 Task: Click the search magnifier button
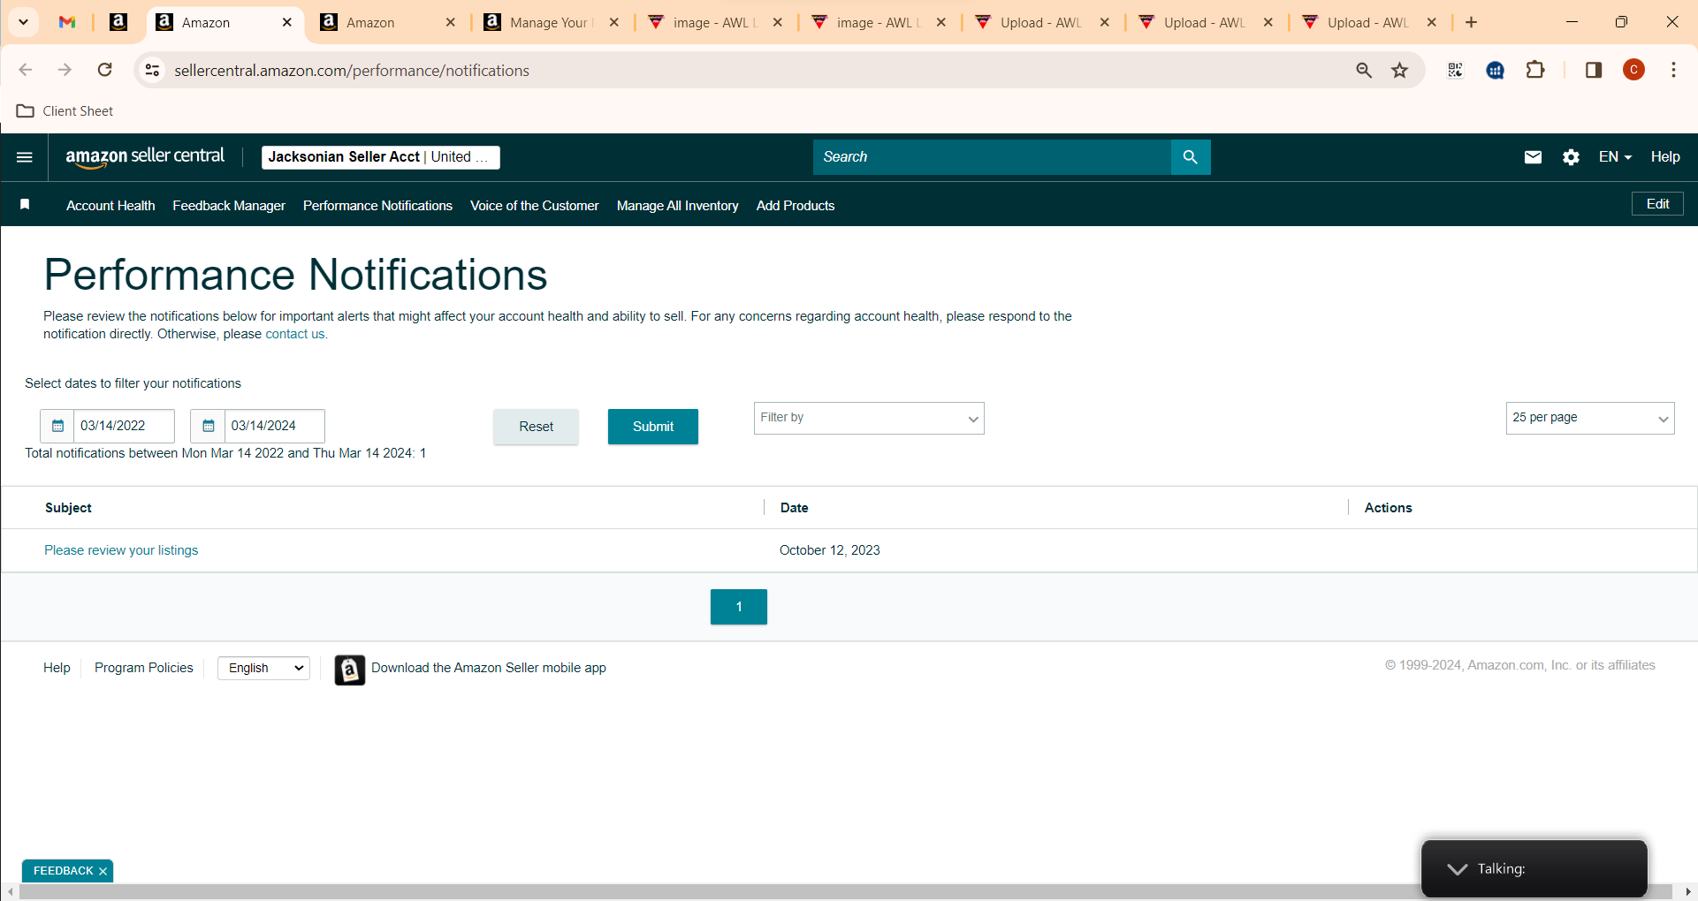coord(1190,157)
